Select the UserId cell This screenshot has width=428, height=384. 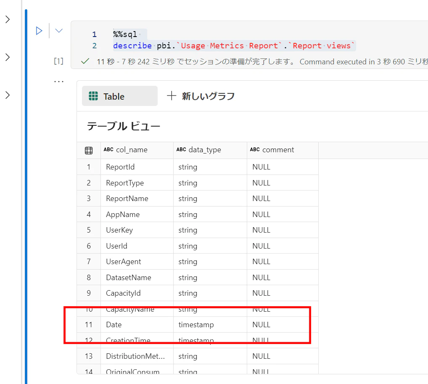pos(137,246)
